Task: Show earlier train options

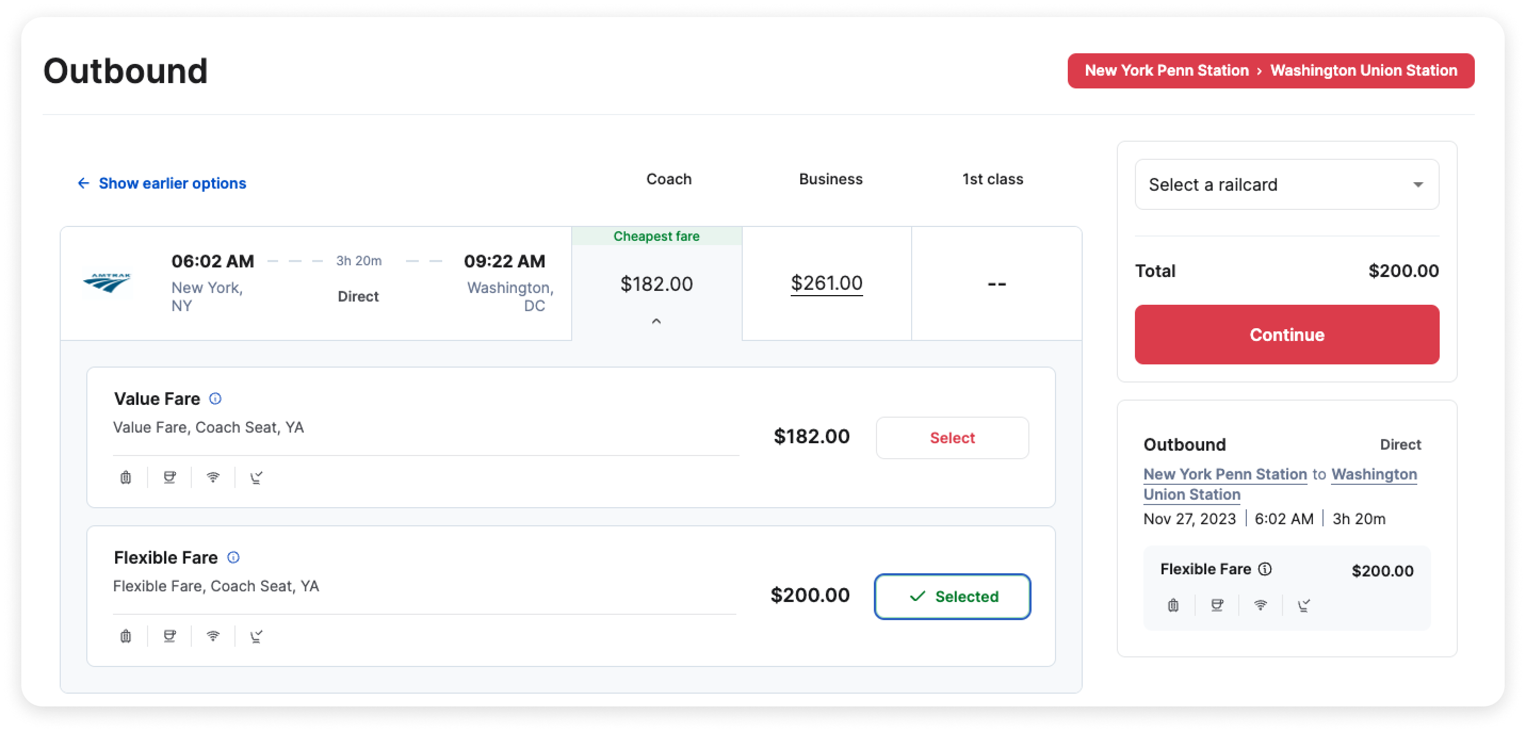Action: 162,183
